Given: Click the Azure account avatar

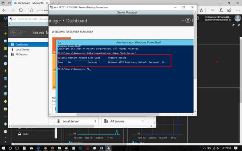Looking at the screenshot, I should coord(238,18).
